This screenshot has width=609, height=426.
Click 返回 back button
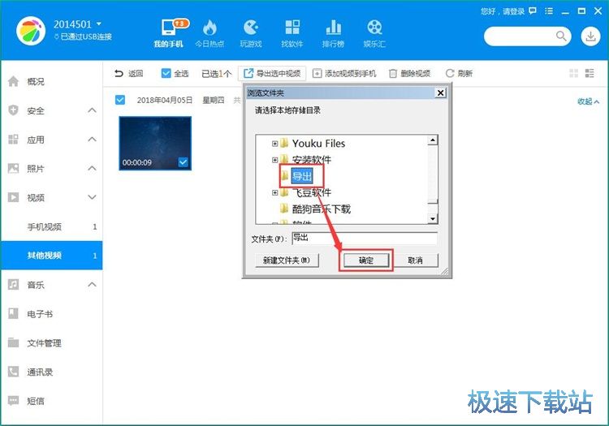(x=129, y=73)
